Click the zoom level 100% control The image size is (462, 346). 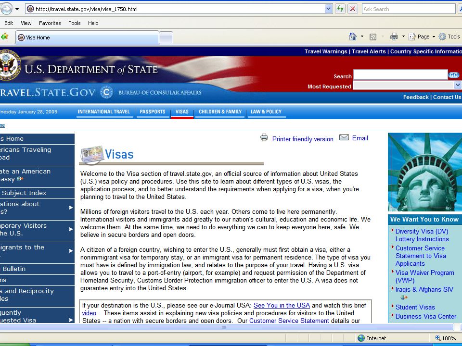point(447,338)
